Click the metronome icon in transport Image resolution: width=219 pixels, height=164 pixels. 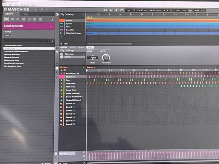pyautogui.click(x=134, y=10)
